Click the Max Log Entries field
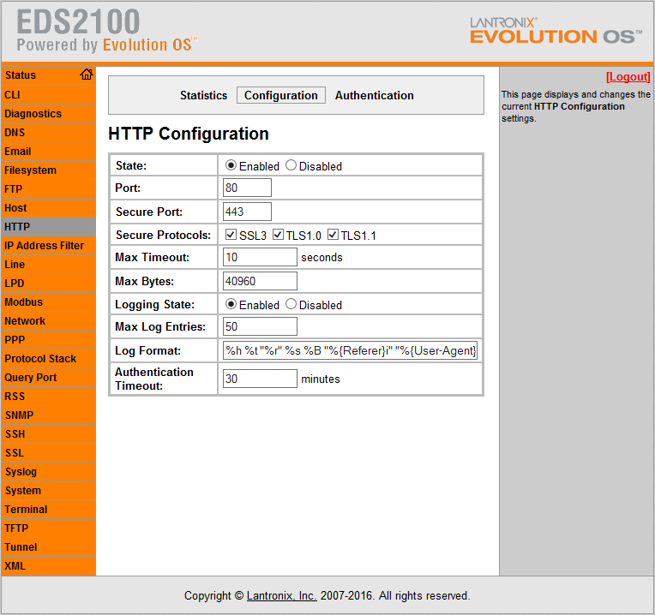 (x=260, y=326)
